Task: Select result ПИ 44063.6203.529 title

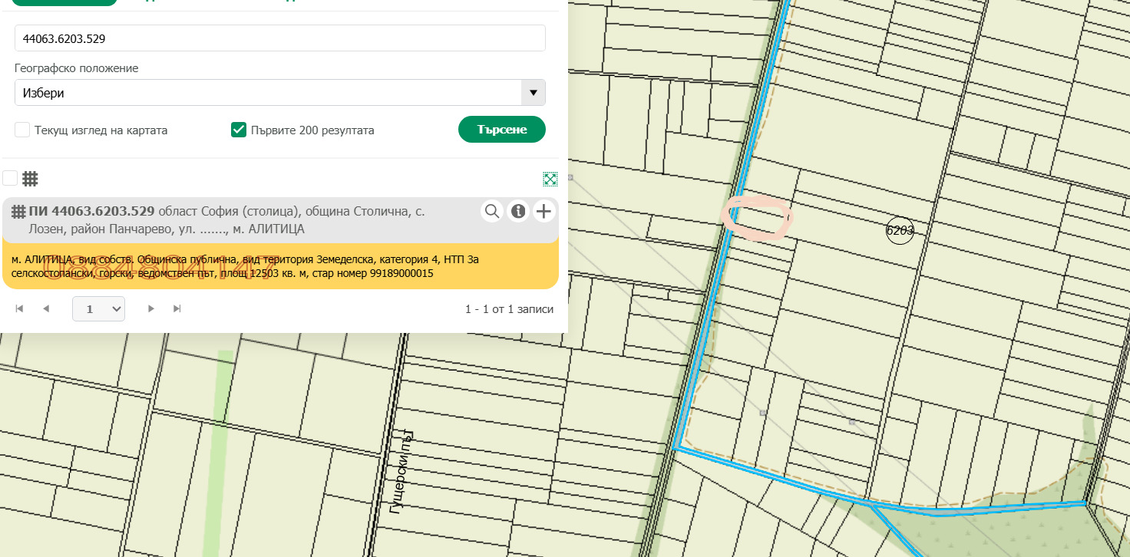Action: click(92, 211)
